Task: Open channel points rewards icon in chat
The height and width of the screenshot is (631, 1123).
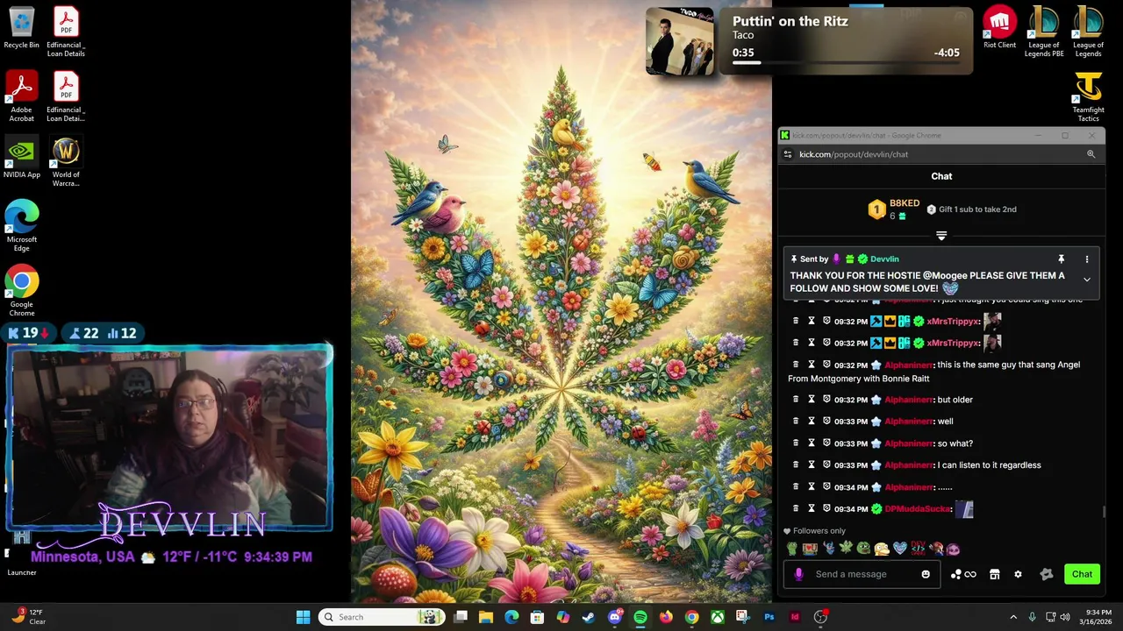Action: [x=962, y=574]
